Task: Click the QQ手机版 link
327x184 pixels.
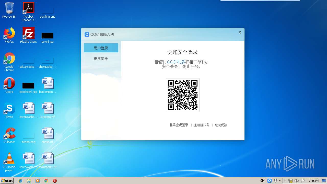Action: (x=176, y=62)
